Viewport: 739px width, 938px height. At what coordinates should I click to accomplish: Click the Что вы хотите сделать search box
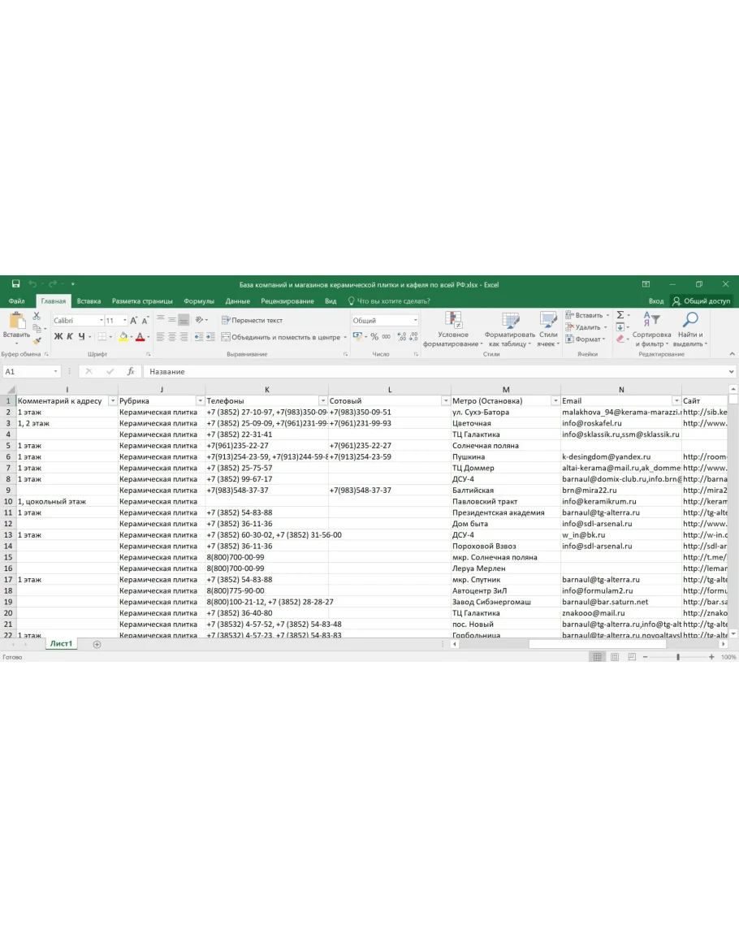pos(389,301)
